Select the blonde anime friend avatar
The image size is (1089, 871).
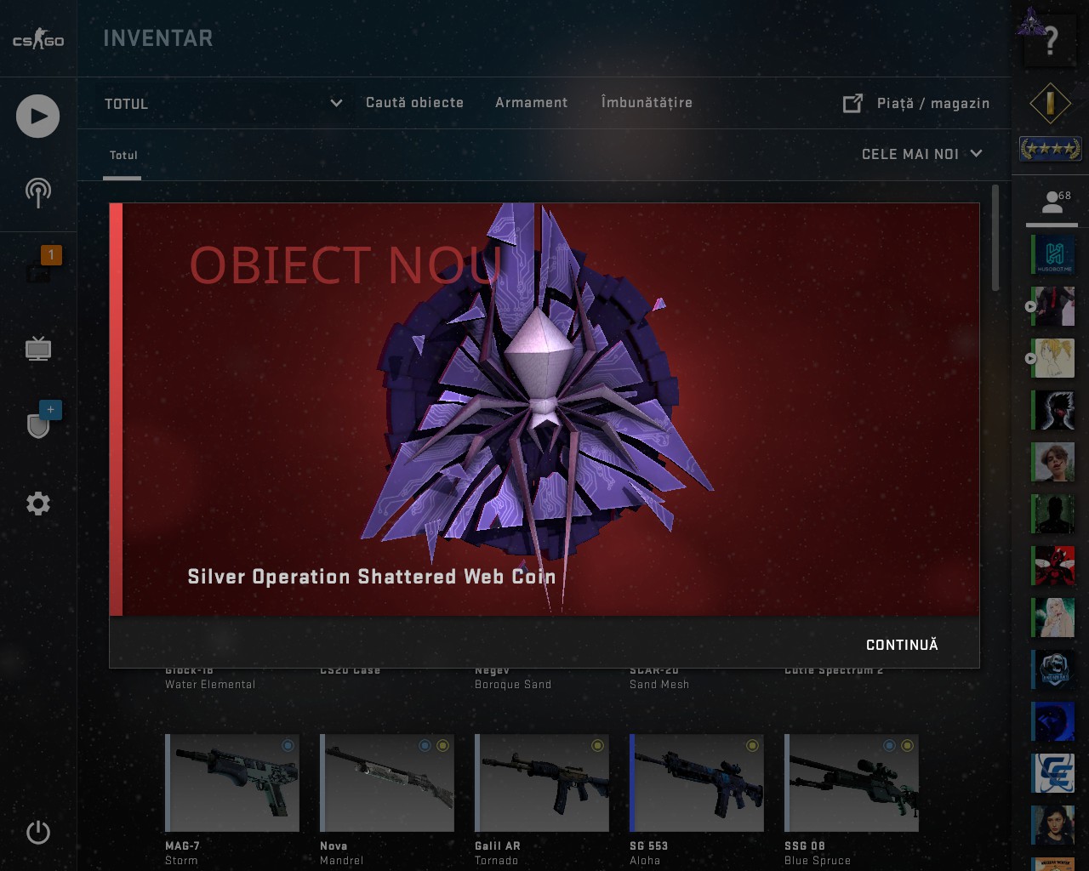[x=1053, y=358]
